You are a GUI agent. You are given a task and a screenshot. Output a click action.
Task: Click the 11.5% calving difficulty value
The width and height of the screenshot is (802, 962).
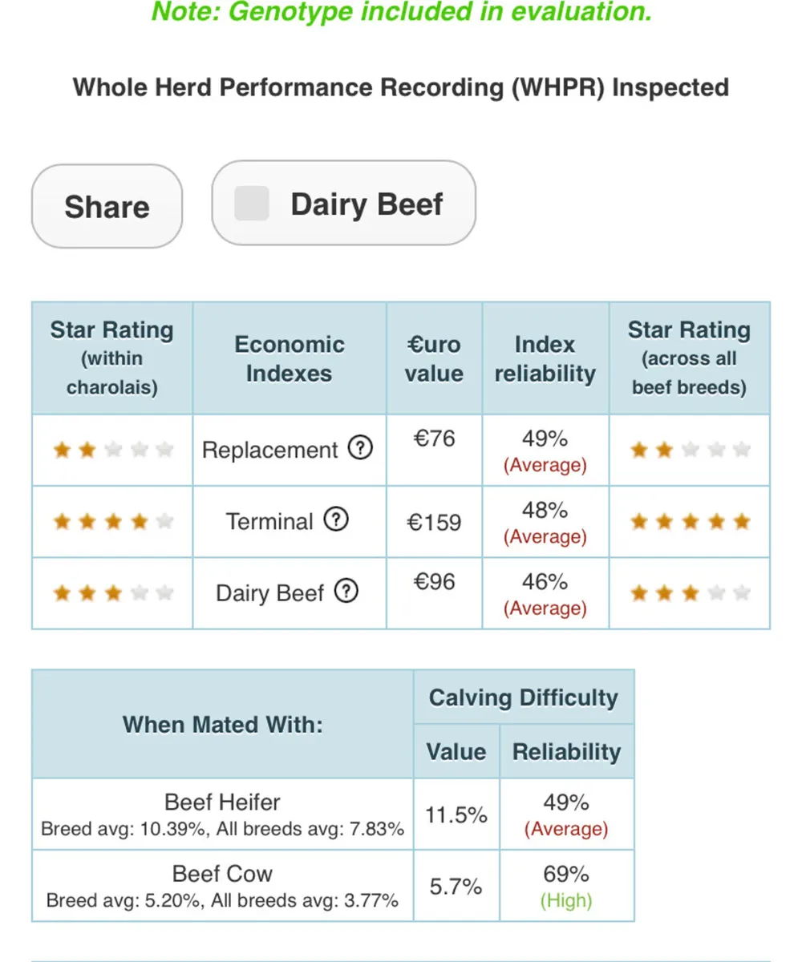click(x=456, y=814)
